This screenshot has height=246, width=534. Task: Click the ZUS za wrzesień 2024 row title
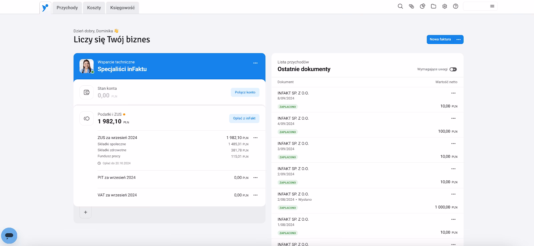[x=117, y=138]
